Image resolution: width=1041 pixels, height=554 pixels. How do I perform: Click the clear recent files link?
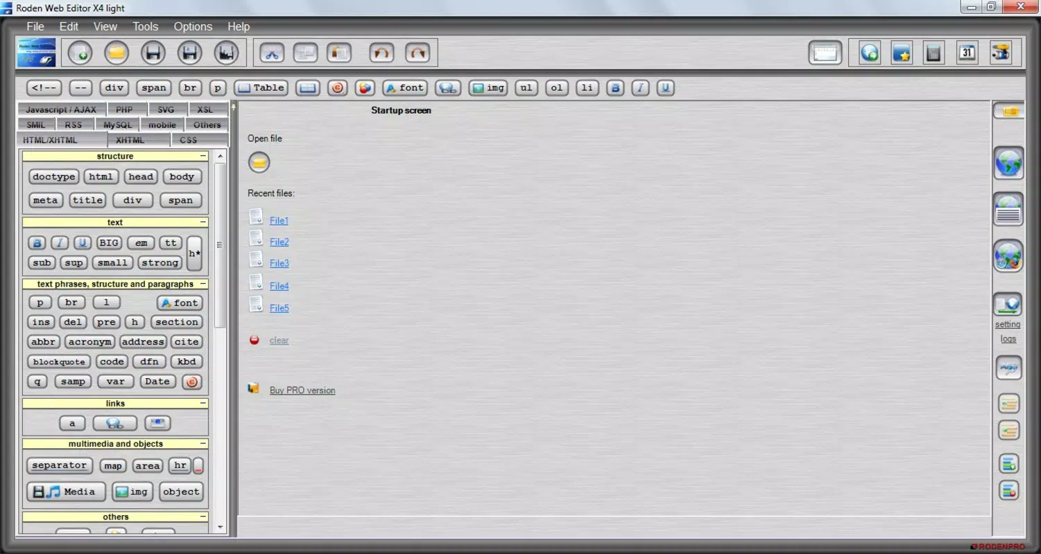(279, 340)
